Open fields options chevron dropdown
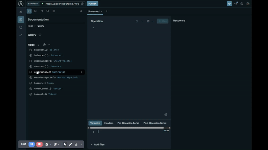268x150 pixels. click(x=49, y=45)
